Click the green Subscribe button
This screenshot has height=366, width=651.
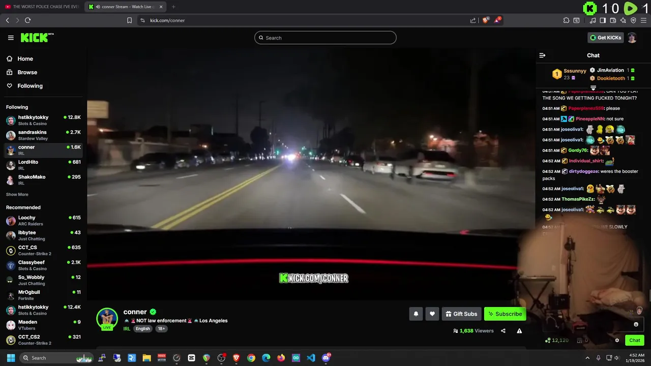pos(505,314)
